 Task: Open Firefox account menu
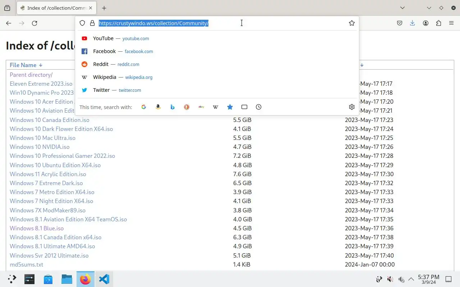tap(425, 23)
